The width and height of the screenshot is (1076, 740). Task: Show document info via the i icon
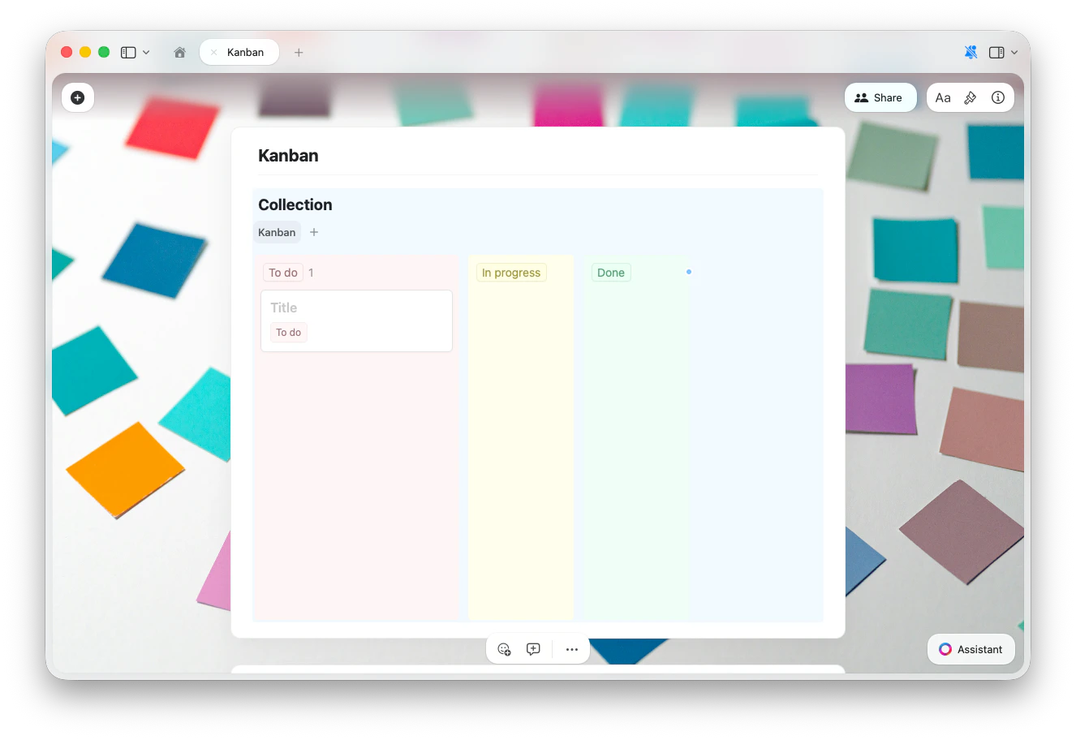(x=998, y=97)
